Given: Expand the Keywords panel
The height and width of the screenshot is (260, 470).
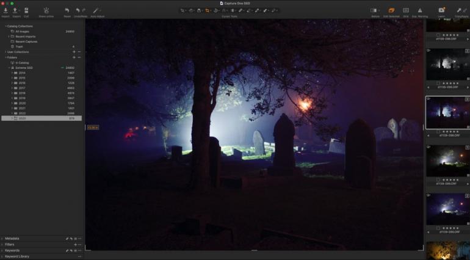Looking at the screenshot, I should tap(2, 250).
